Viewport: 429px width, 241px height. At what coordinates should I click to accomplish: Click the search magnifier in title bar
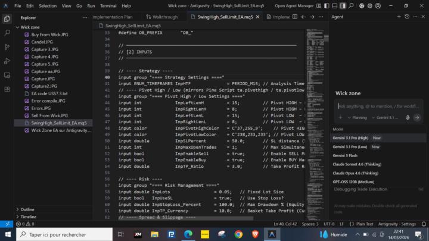(x=351, y=6)
